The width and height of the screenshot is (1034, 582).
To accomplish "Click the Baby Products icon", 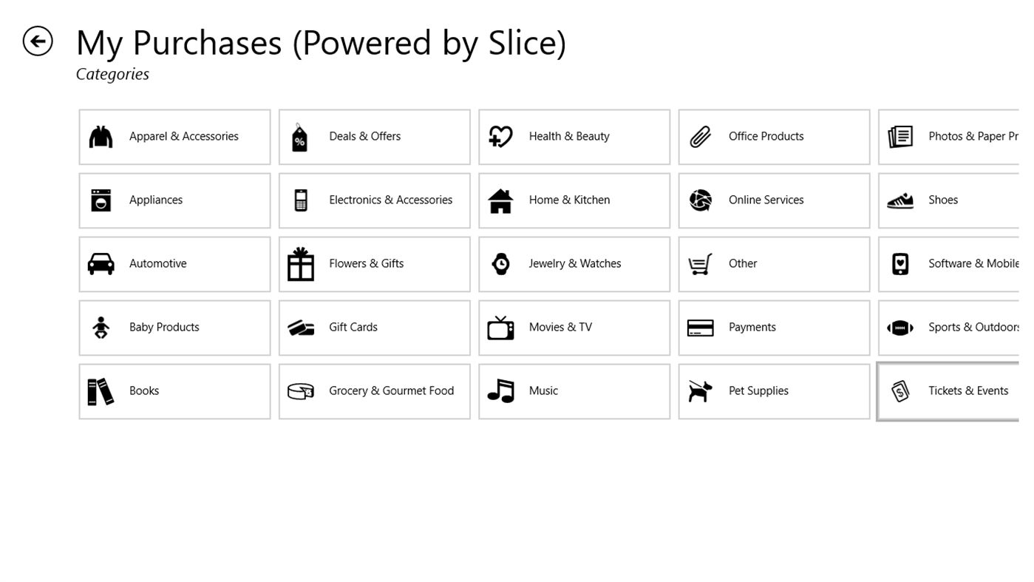I will [x=101, y=327].
